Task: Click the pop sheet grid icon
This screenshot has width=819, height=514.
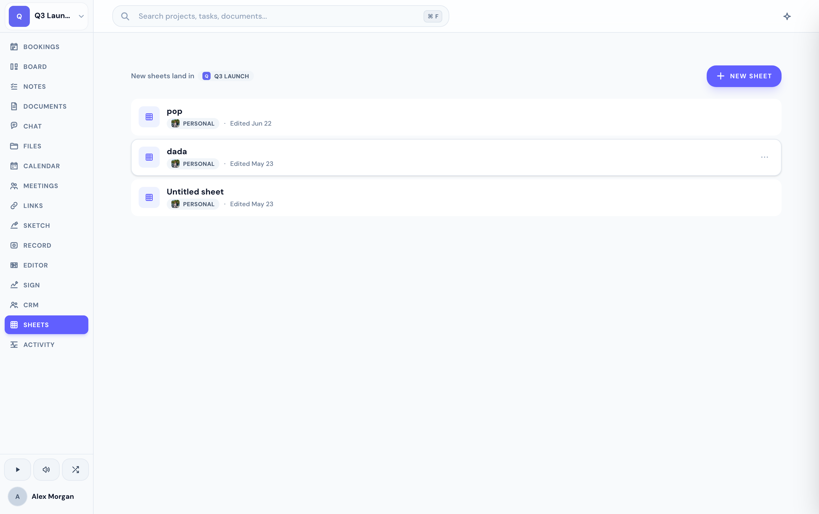Action: click(149, 117)
